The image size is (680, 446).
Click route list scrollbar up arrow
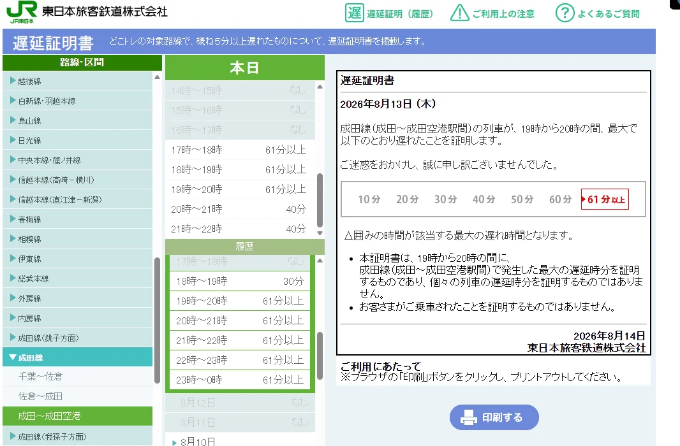[157, 77]
